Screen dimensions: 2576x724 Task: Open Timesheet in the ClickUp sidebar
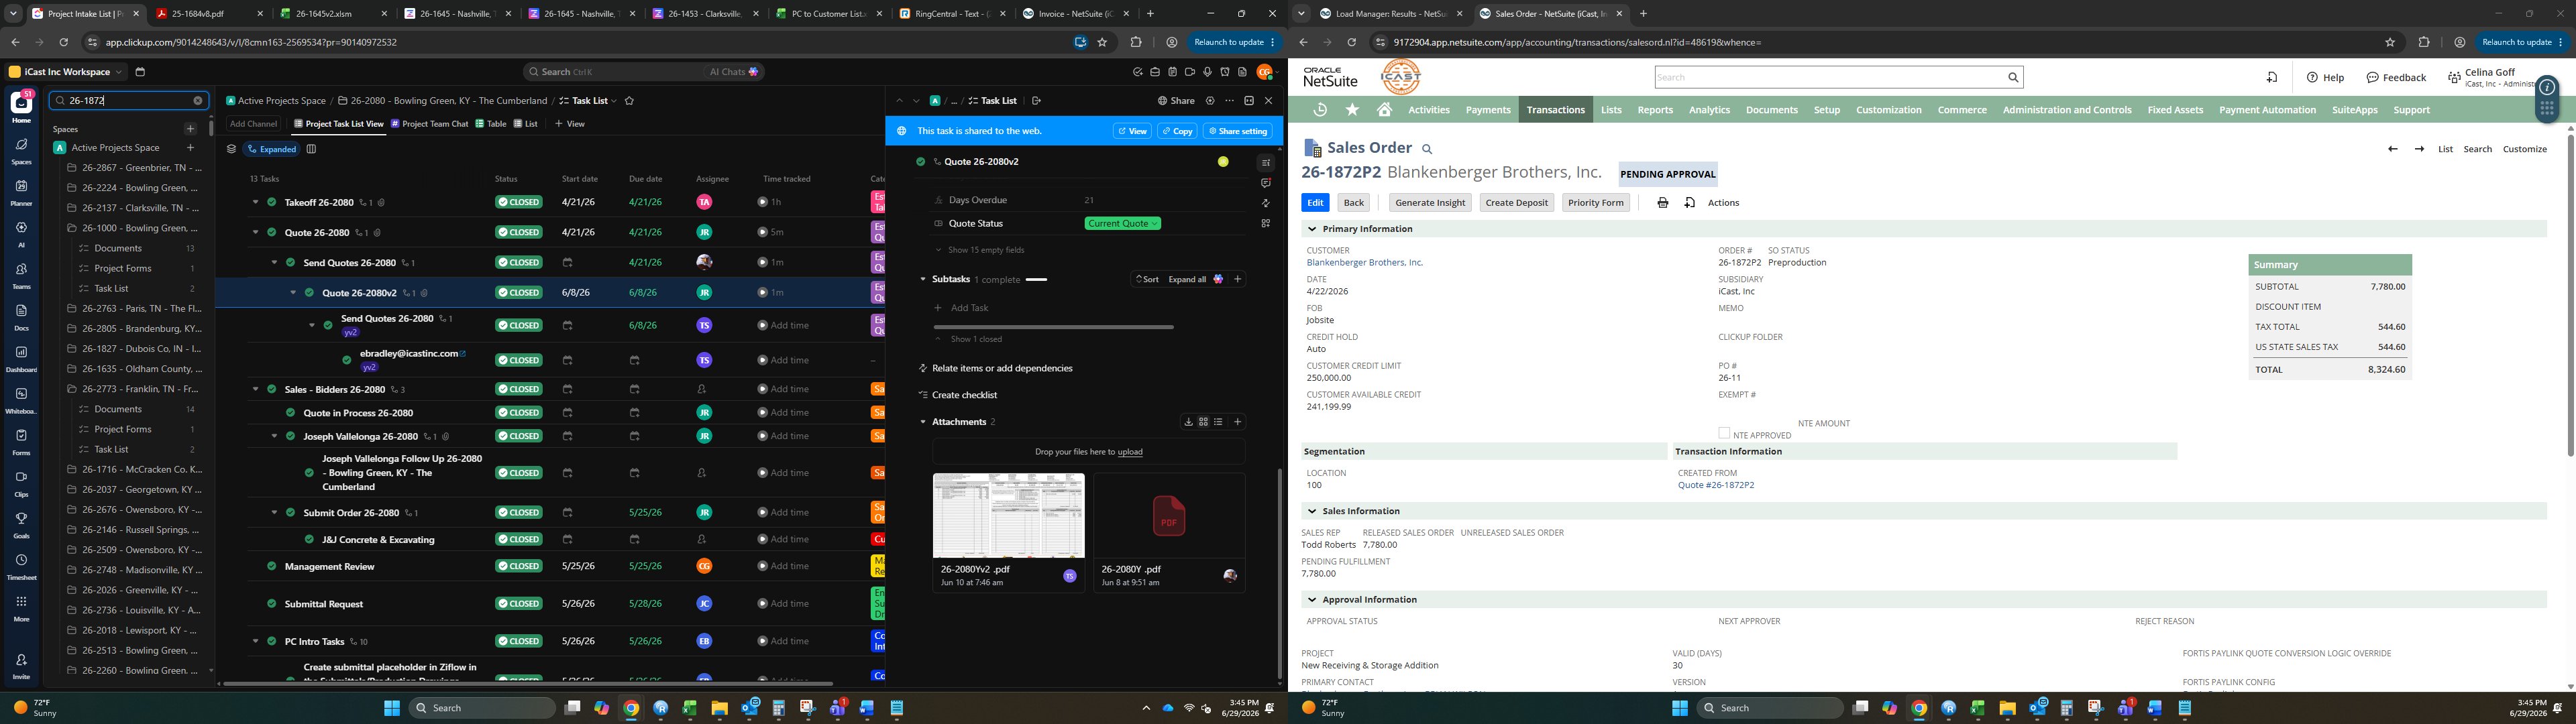click(21, 566)
